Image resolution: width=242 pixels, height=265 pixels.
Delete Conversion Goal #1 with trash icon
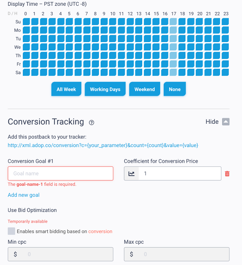[227, 174]
